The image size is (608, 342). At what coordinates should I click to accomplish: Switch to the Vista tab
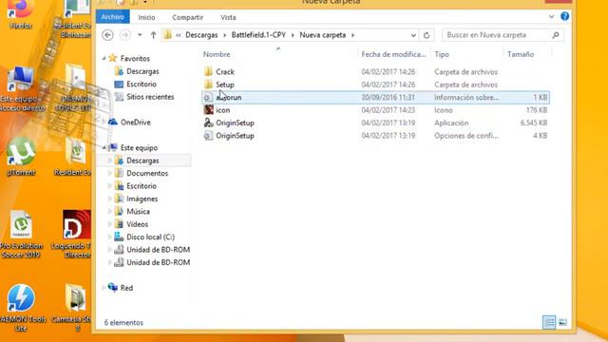(x=228, y=17)
